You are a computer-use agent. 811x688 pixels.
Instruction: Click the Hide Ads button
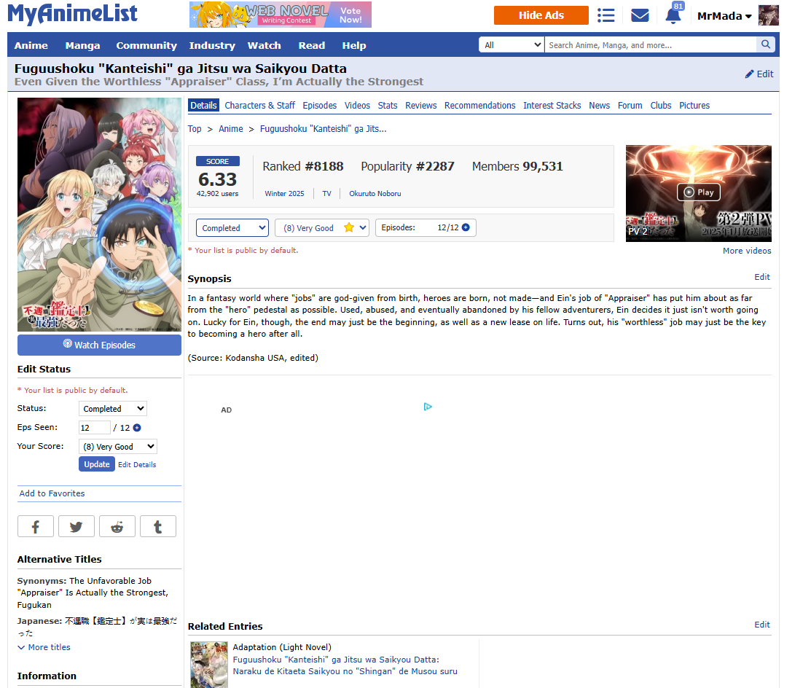point(541,15)
